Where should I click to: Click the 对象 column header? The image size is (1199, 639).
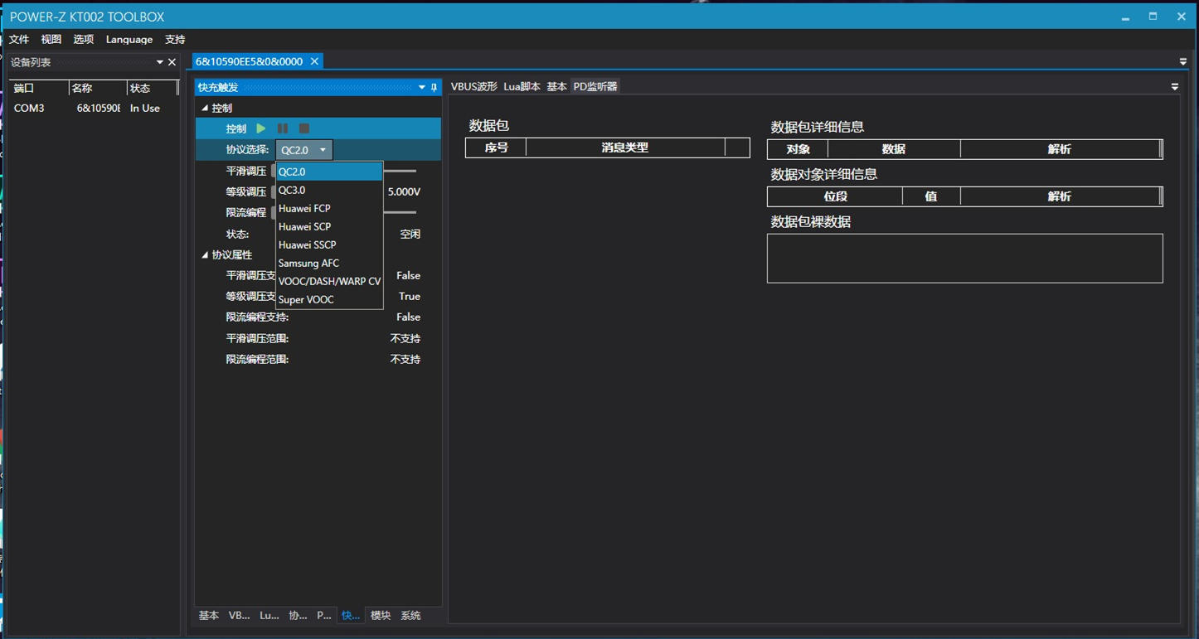(798, 149)
